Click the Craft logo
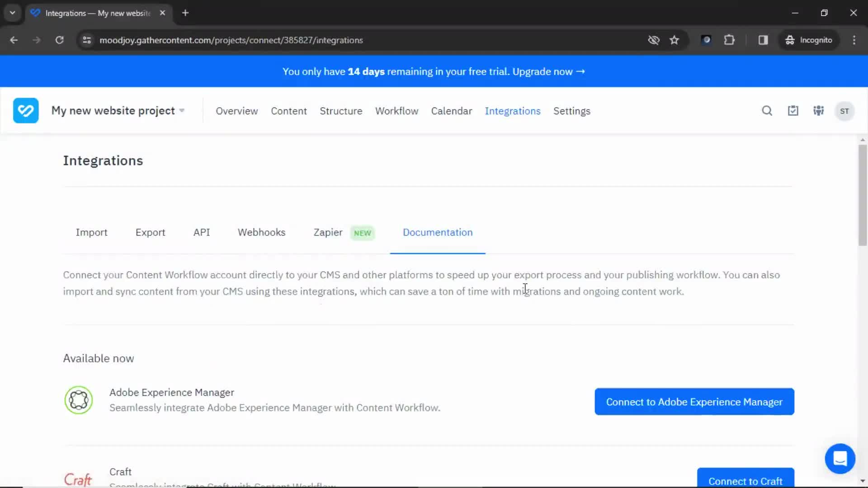This screenshot has width=868, height=488. click(x=78, y=479)
